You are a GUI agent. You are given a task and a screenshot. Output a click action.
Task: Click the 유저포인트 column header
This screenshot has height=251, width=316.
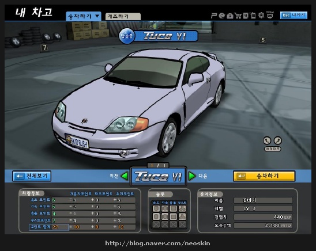coord(125,193)
